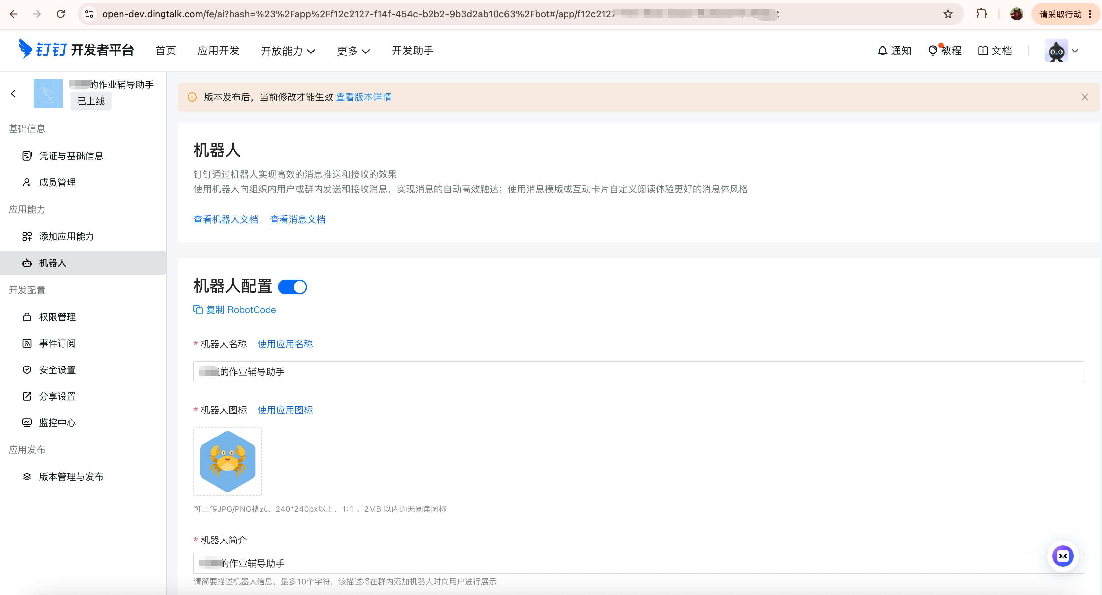The height and width of the screenshot is (595, 1102).
Task: Navigate back with browser back arrow
Action: (x=13, y=14)
